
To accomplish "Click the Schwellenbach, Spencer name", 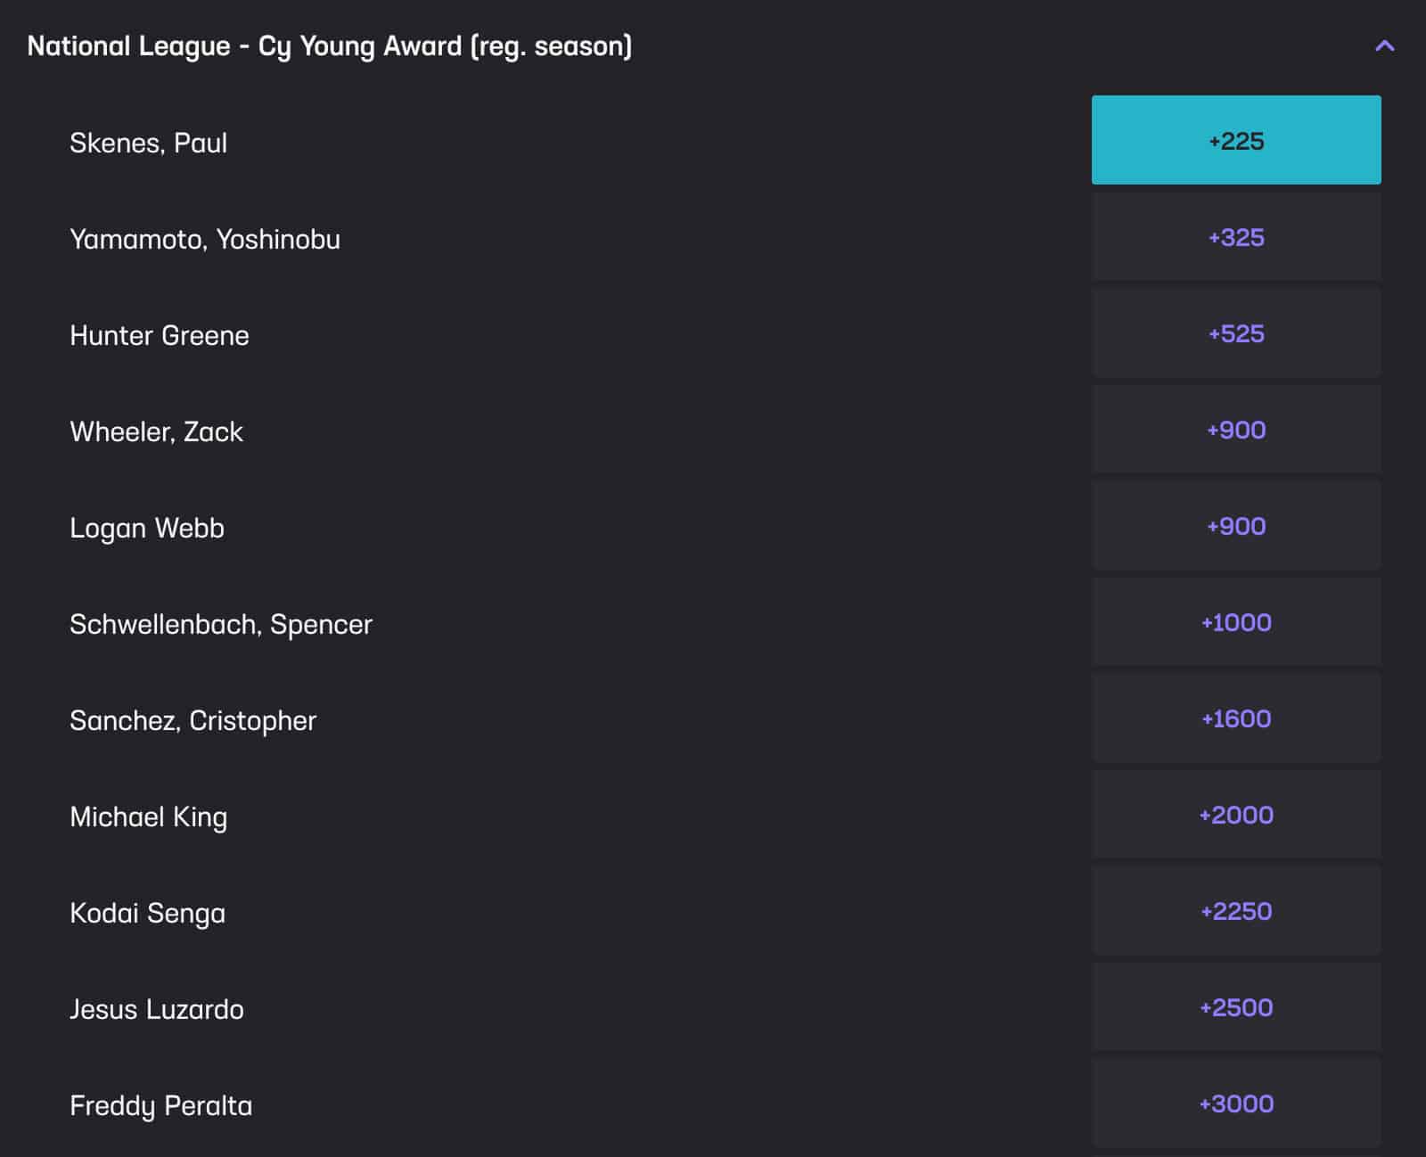I will click(x=221, y=624).
